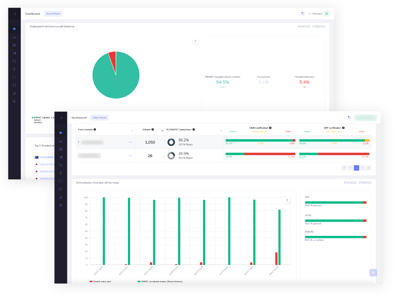Open list layout icon in back window sidebar
The height and width of the screenshot is (299, 395).
click(15, 61)
